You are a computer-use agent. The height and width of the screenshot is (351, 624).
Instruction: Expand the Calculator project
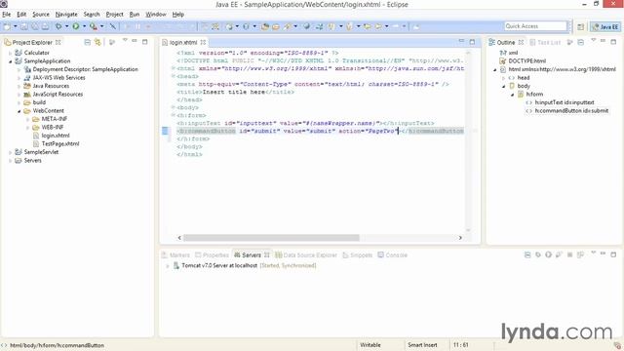pos(11,53)
